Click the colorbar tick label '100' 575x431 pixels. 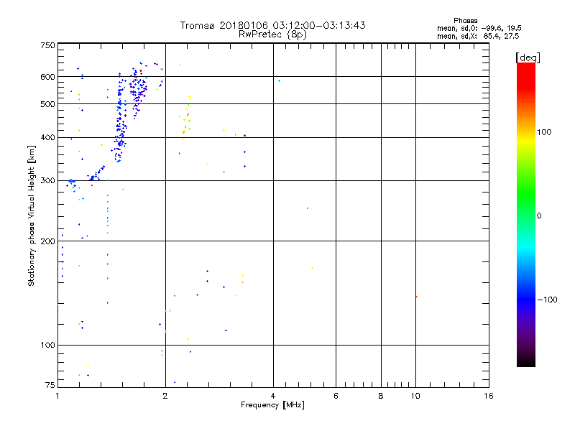544,132
